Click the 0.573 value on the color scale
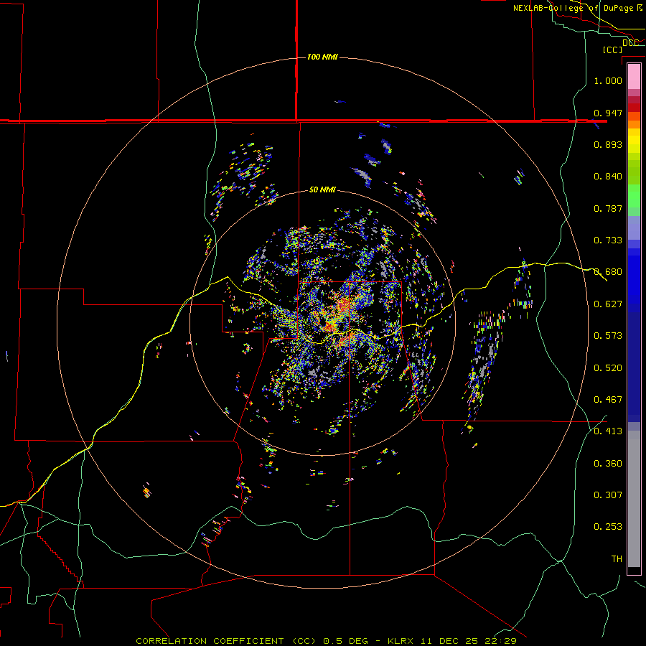 coord(608,336)
